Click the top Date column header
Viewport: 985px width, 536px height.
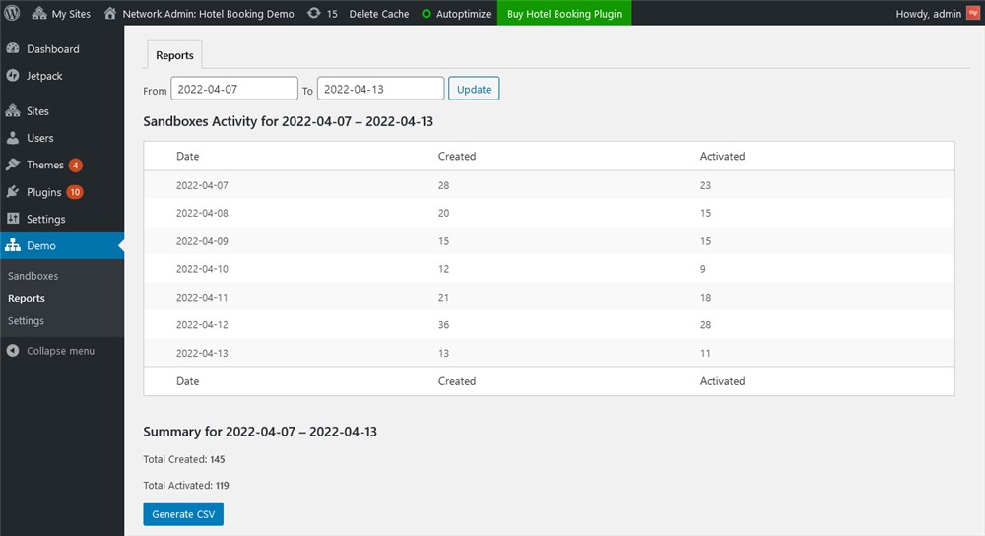187,156
